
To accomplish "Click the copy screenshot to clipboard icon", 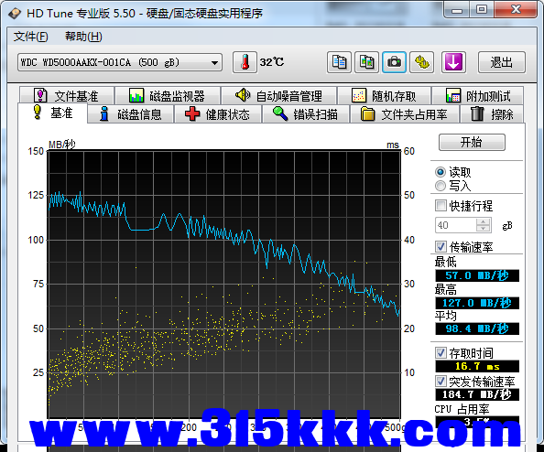I will [x=366, y=62].
